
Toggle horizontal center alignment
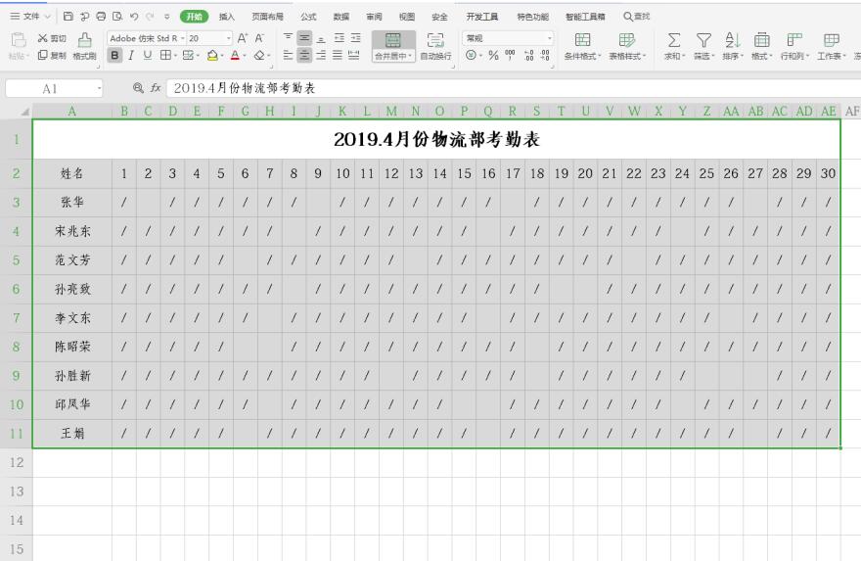[x=304, y=55]
